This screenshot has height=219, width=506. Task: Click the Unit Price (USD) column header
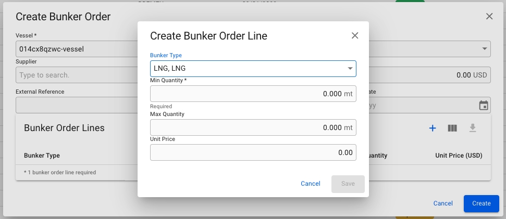[x=459, y=156]
